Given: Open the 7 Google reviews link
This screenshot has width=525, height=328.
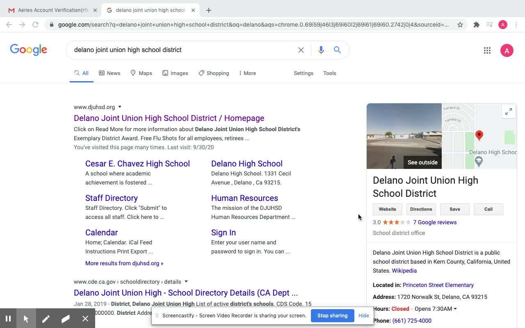Looking at the screenshot, I should (435, 222).
